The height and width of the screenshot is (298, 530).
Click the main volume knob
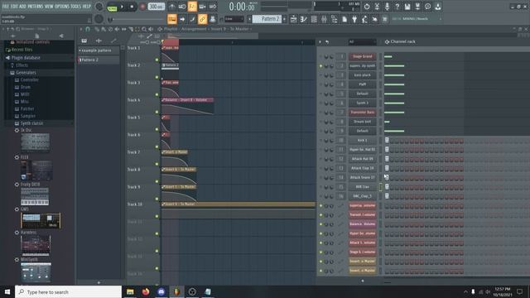tap(99, 7)
